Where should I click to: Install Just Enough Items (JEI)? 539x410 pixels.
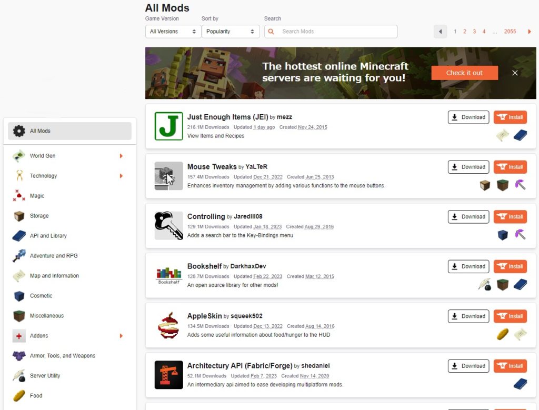tap(510, 117)
